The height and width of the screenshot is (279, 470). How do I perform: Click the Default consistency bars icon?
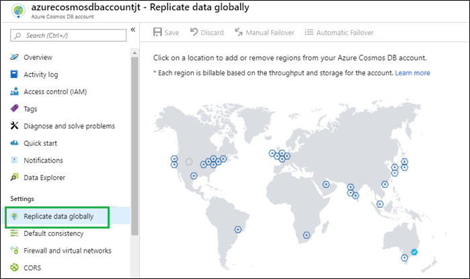(x=14, y=233)
